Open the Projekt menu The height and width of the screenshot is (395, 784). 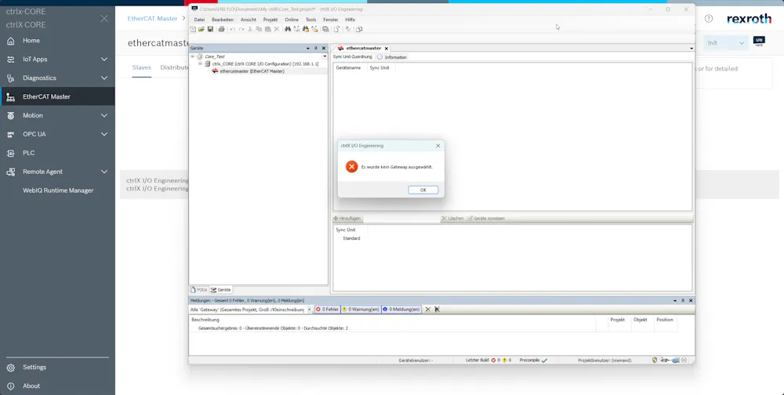270,20
